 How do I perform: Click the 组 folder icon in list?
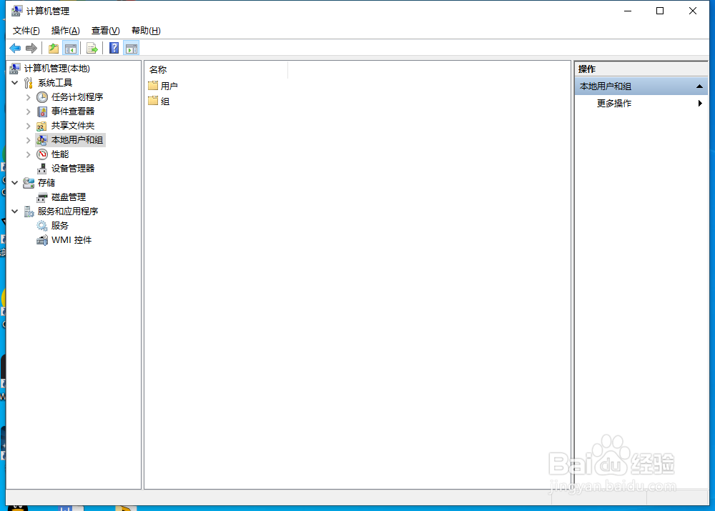(x=153, y=101)
